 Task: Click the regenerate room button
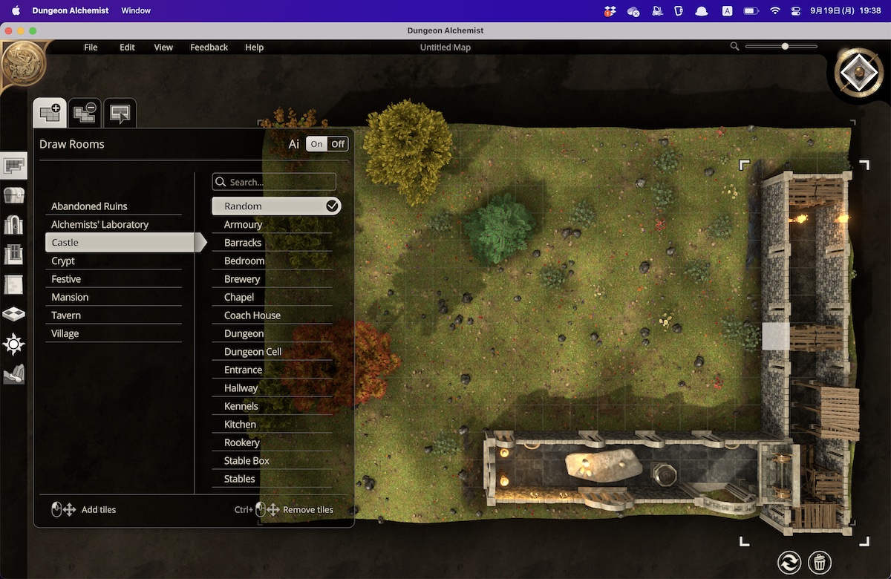pyautogui.click(x=789, y=562)
